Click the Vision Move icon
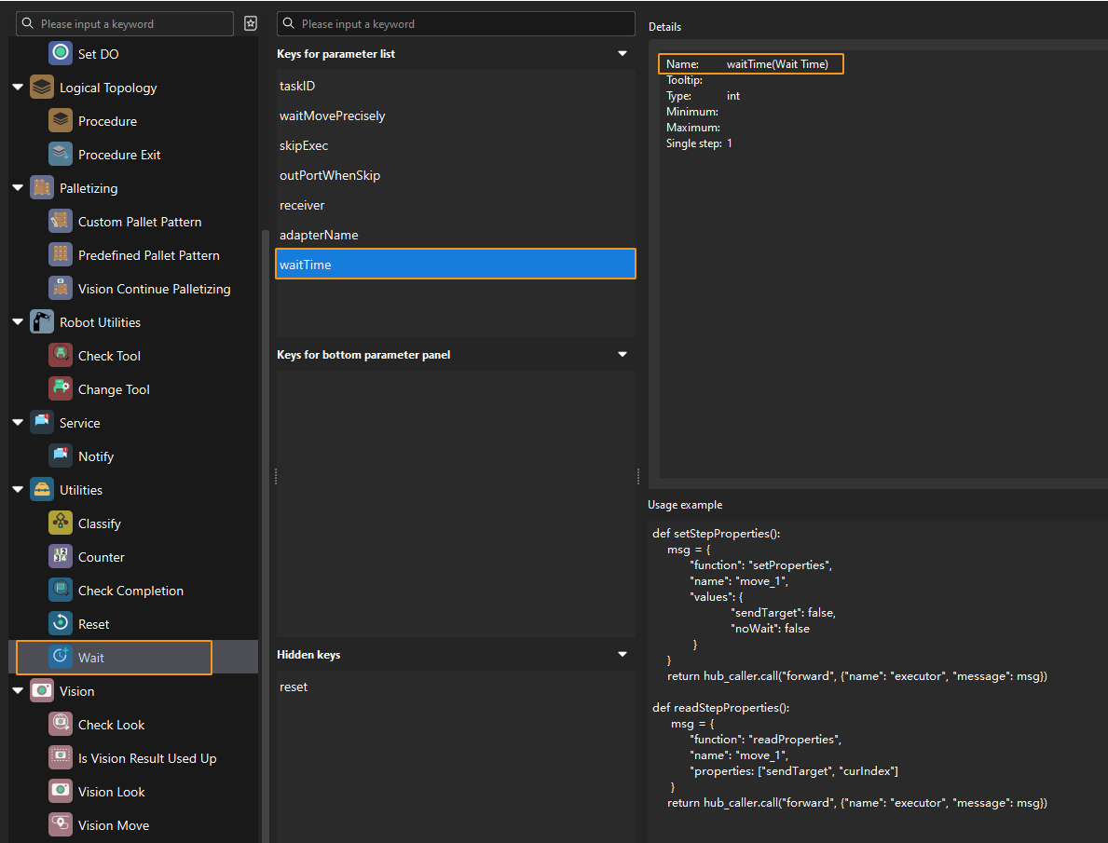The image size is (1108, 843). [x=61, y=825]
